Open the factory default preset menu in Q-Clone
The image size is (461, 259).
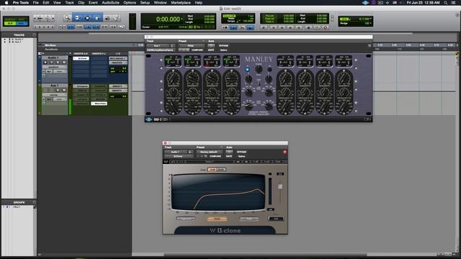(210, 152)
